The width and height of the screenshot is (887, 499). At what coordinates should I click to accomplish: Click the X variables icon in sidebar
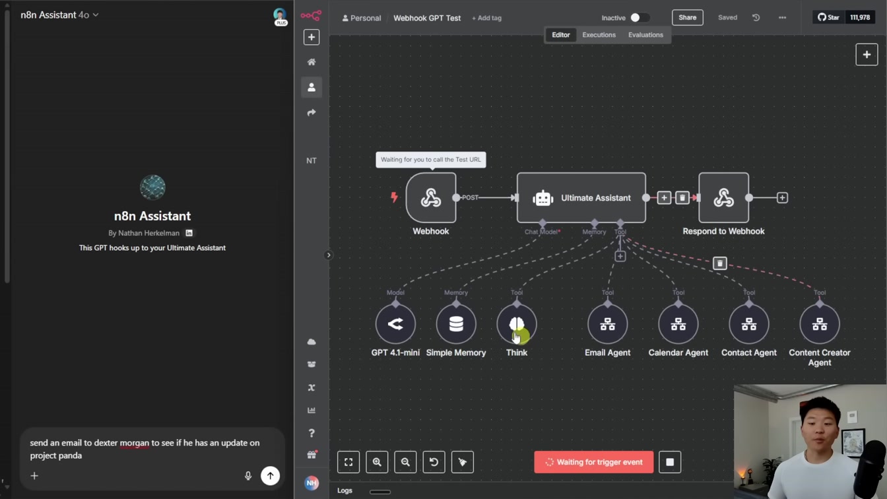pyautogui.click(x=312, y=387)
